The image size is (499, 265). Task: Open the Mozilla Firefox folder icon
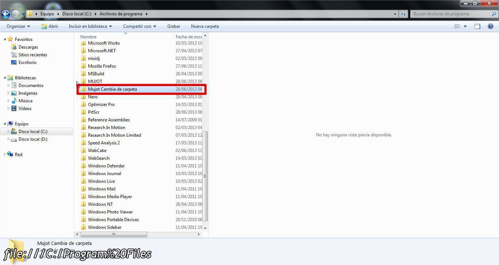[x=84, y=66]
